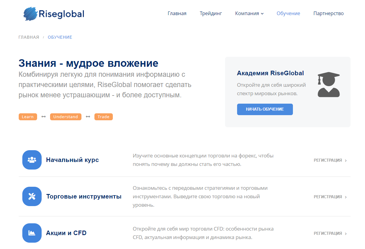
Task: Expand the Компания dropdown menu
Action: 249,13
